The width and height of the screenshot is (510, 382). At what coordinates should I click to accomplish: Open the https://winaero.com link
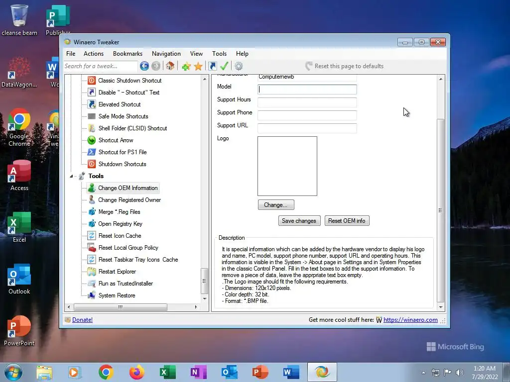(410, 320)
